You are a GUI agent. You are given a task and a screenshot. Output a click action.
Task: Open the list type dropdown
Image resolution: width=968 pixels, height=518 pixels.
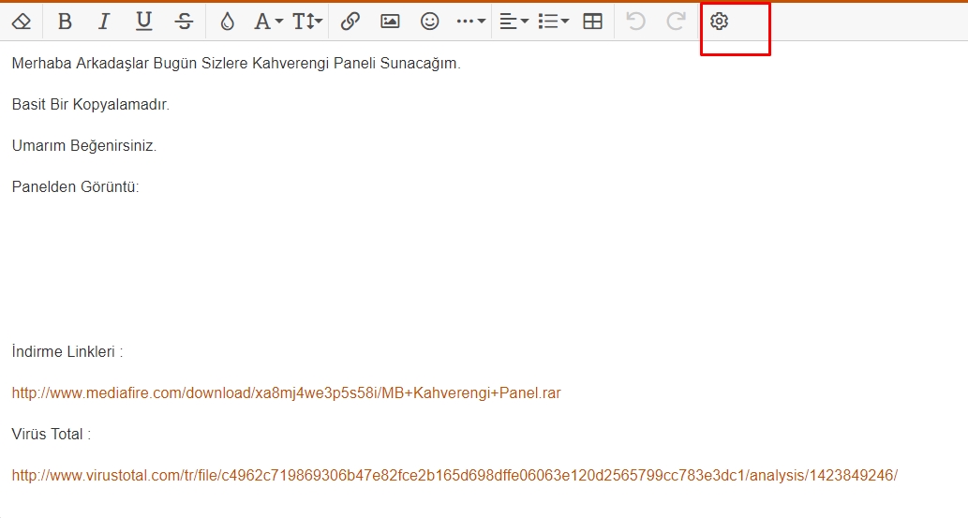pos(553,22)
